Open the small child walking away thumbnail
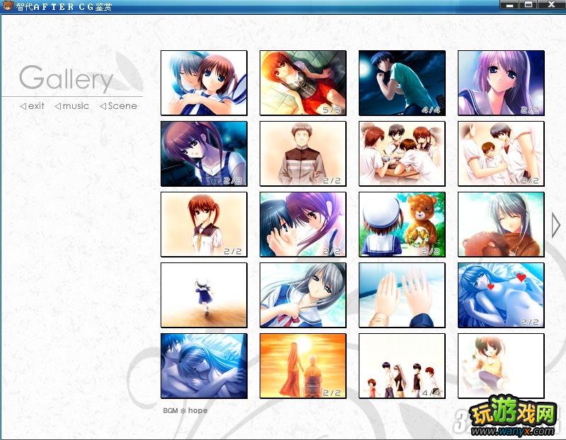Image resolution: width=566 pixels, height=440 pixels. coord(204,295)
